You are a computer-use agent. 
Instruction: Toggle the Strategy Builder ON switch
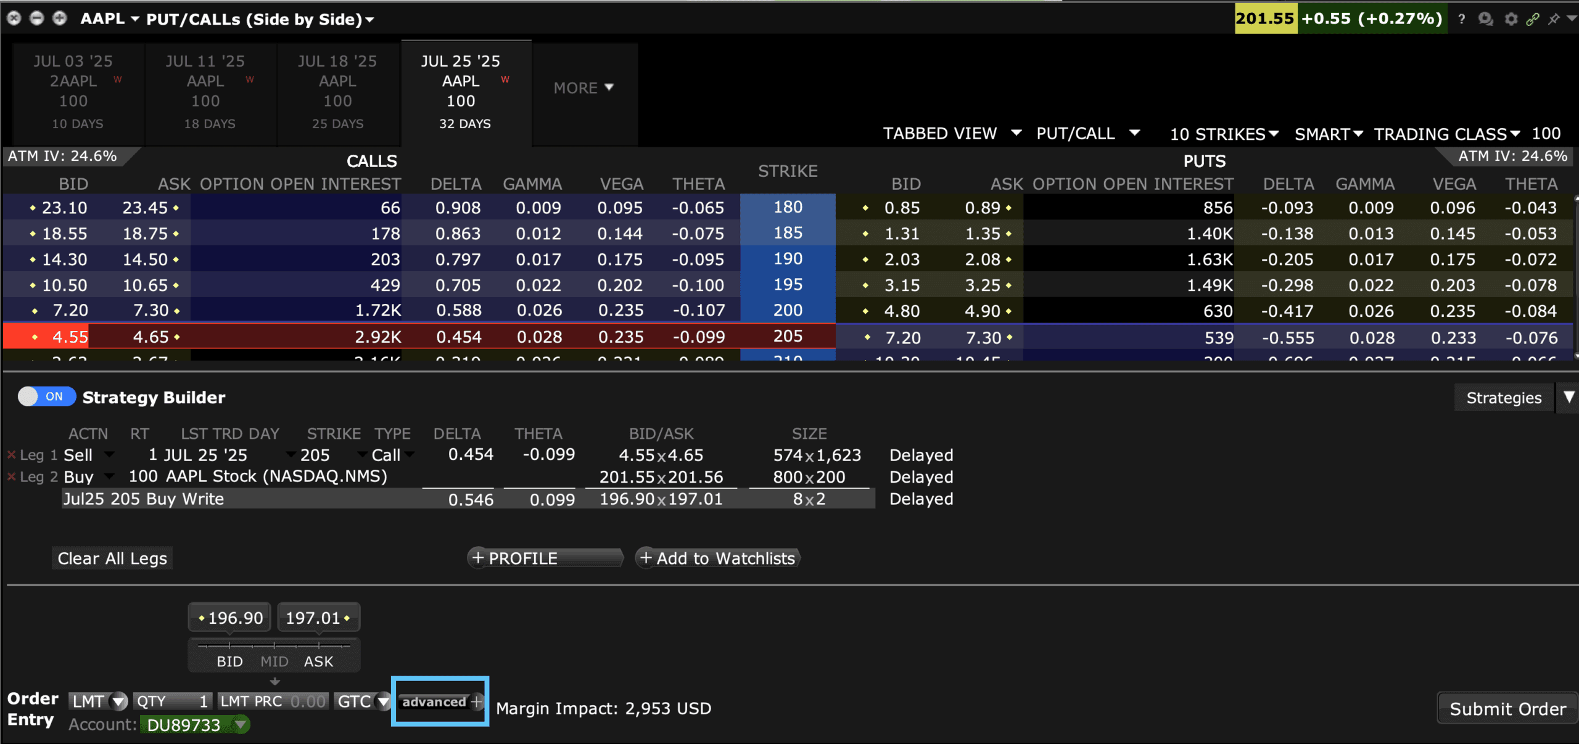(46, 396)
